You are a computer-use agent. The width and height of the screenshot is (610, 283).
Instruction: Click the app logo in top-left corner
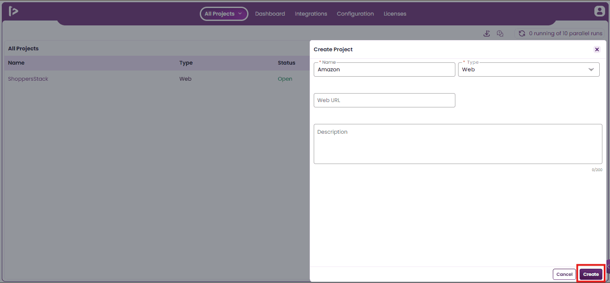13,12
